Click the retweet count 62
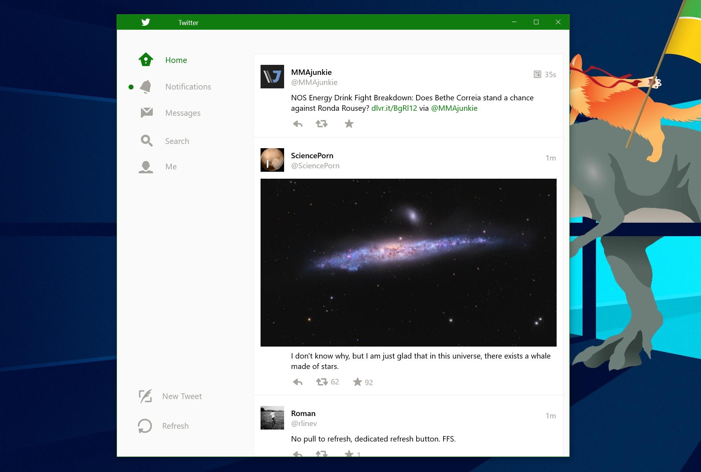 click(335, 382)
